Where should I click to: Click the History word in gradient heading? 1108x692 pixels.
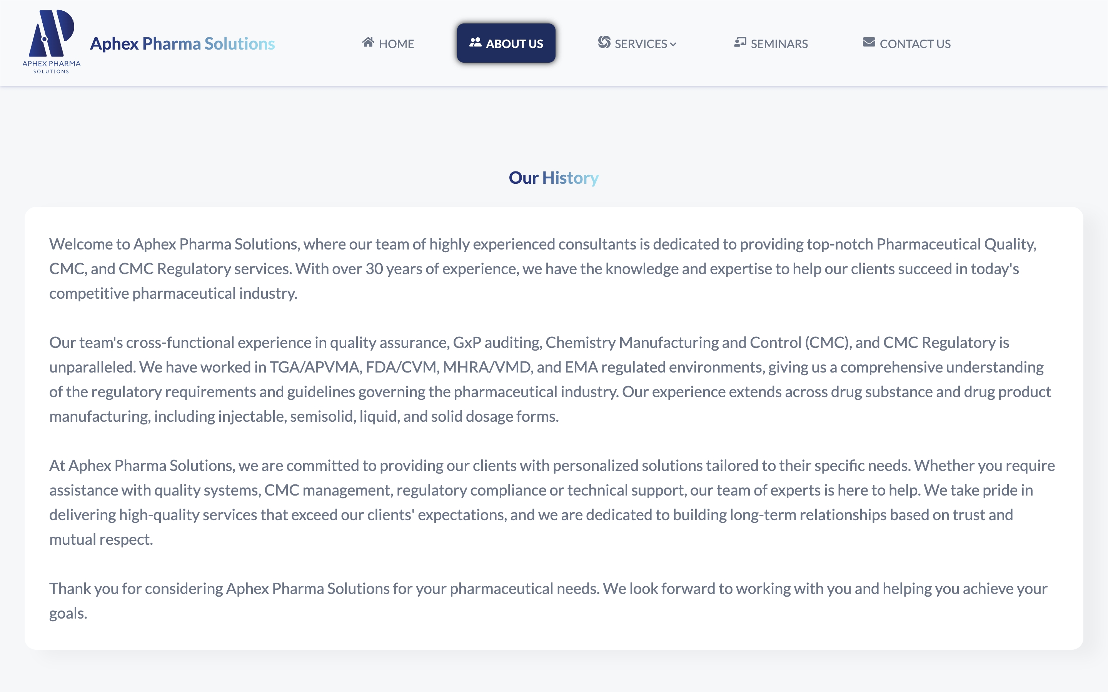click(x=571, y=178)
